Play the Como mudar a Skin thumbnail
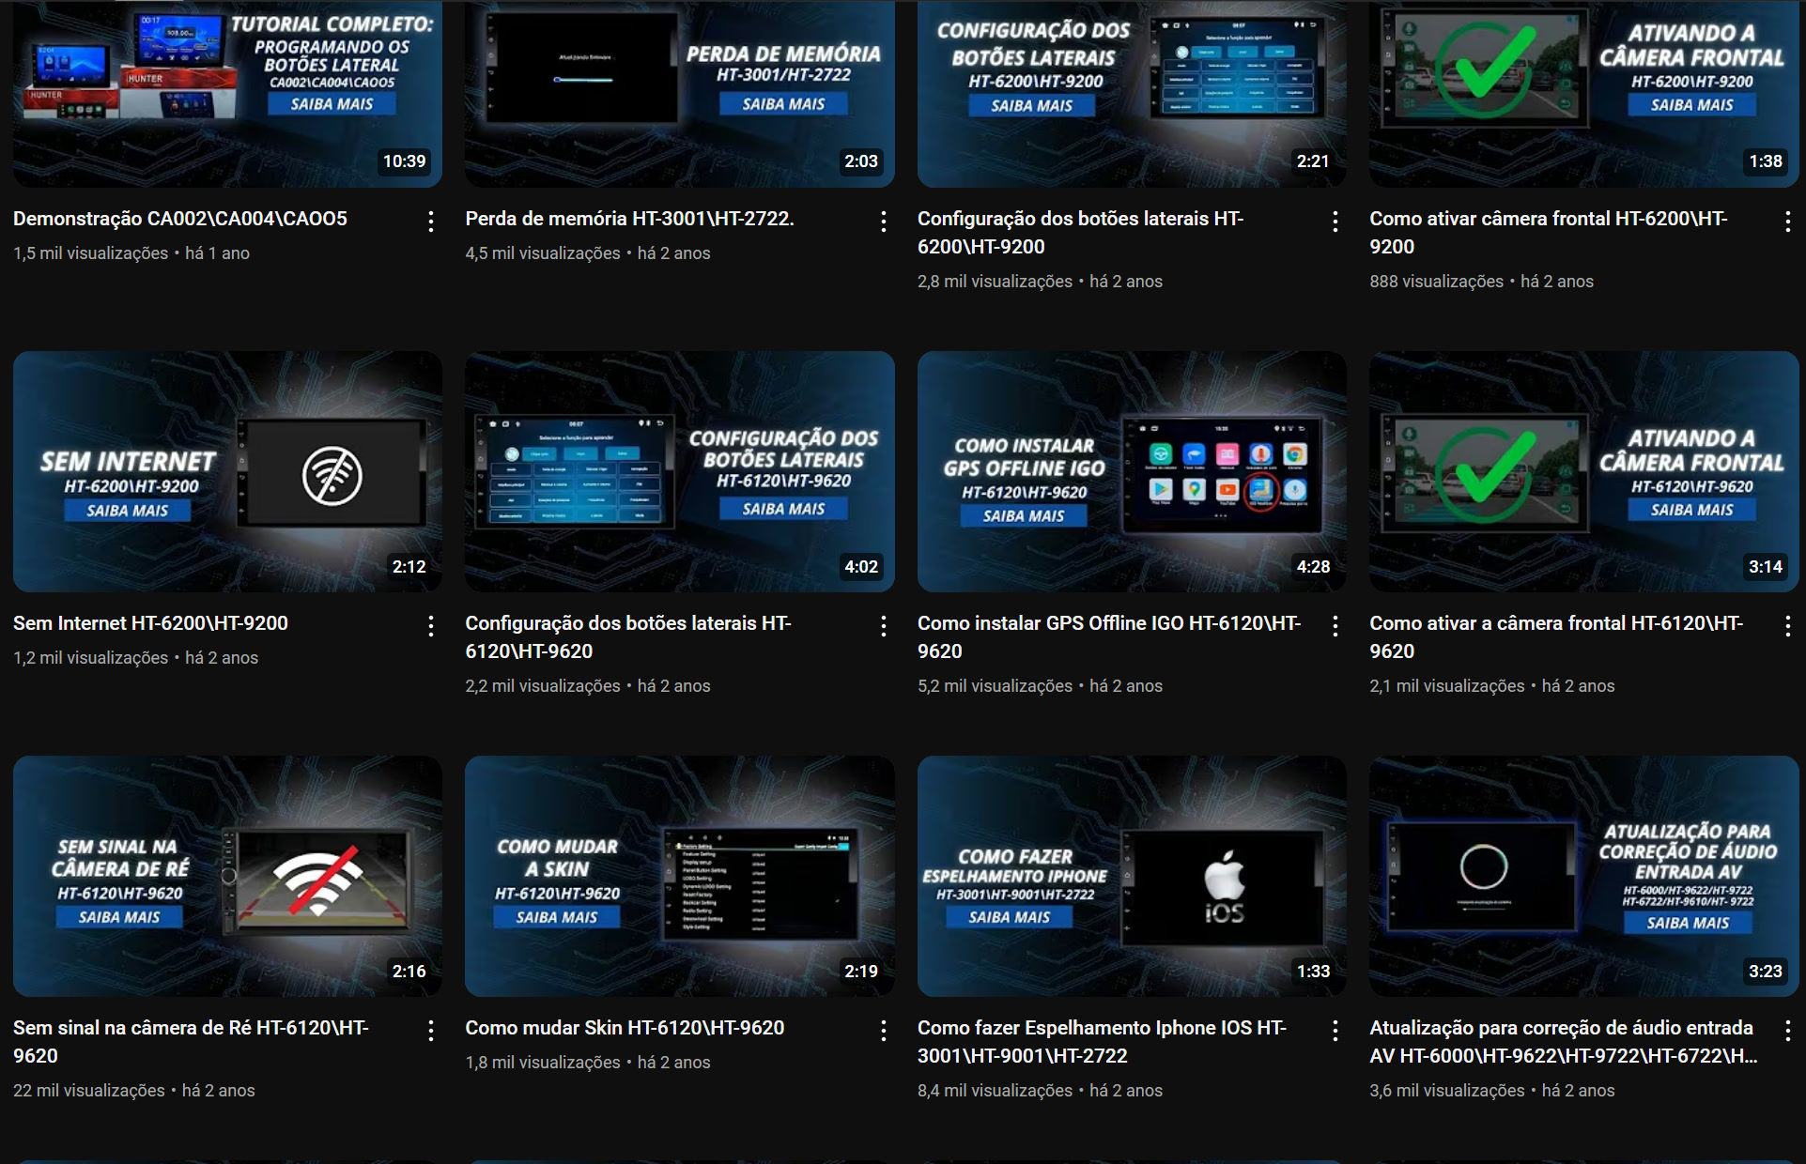Viewport: 1806px width, 1164px height. pos(680,876)
